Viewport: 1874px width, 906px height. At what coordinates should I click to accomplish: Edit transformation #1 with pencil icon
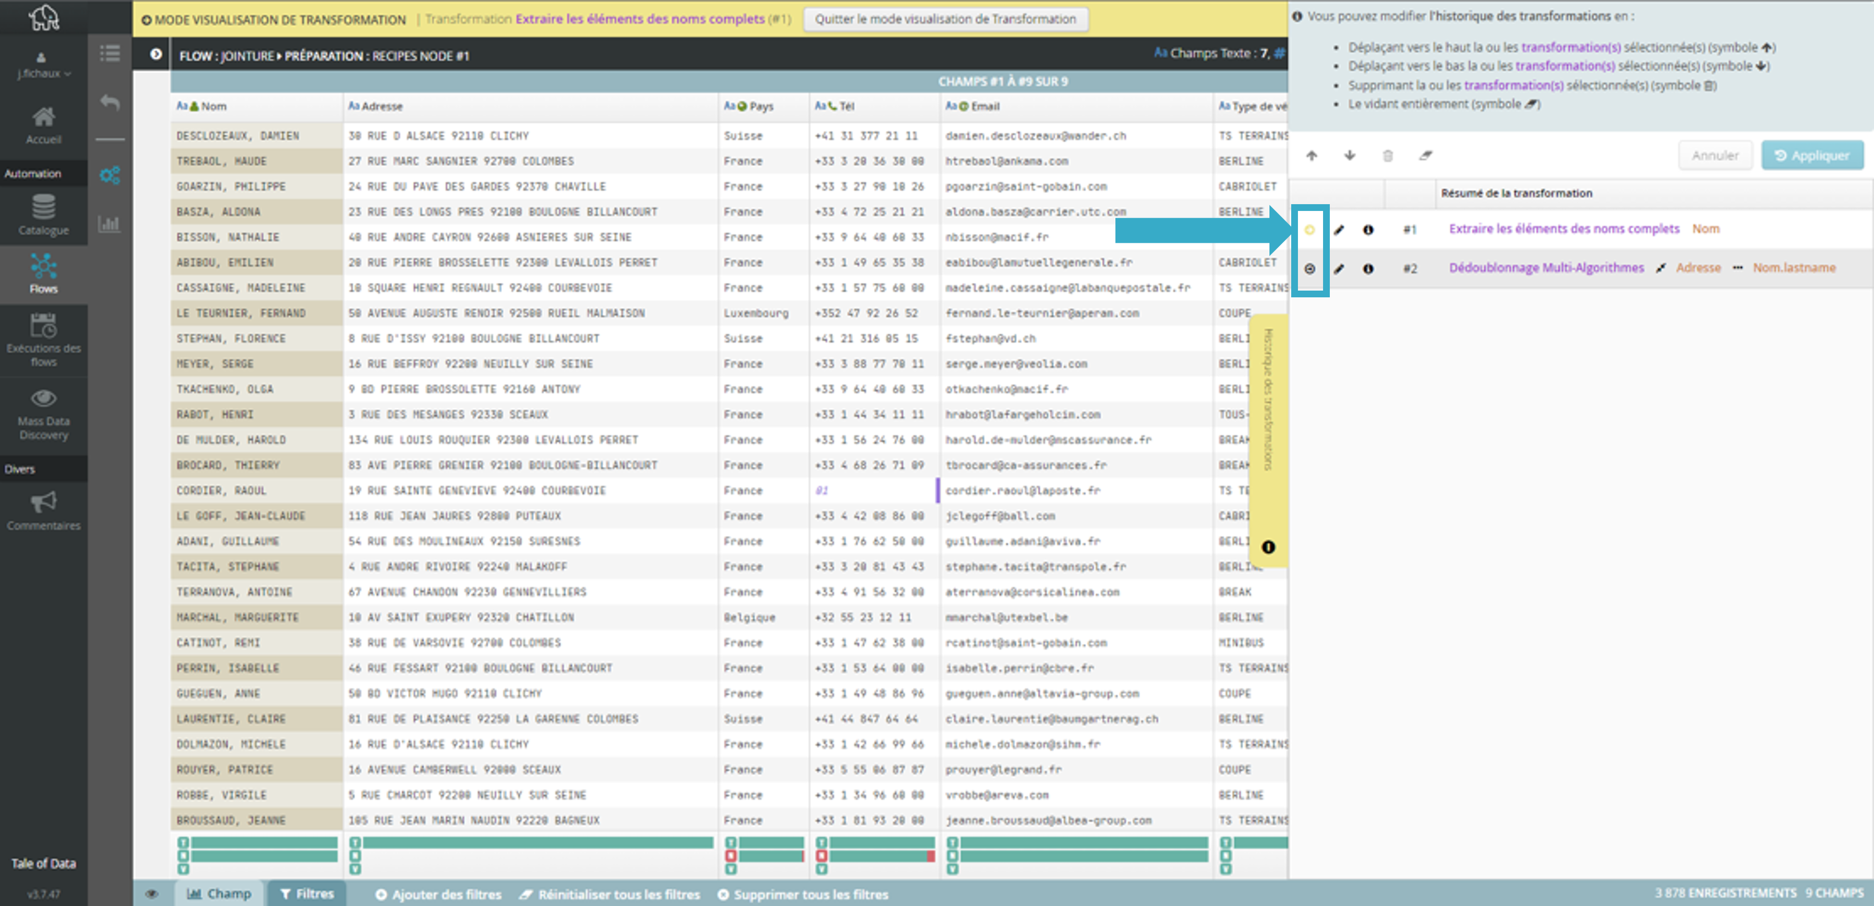point(1339,230)
